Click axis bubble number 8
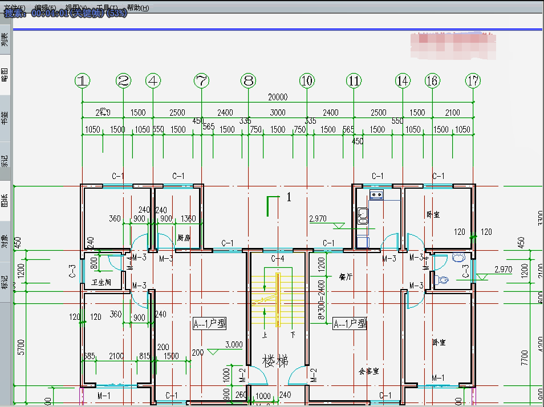 (x=249, y=81)
